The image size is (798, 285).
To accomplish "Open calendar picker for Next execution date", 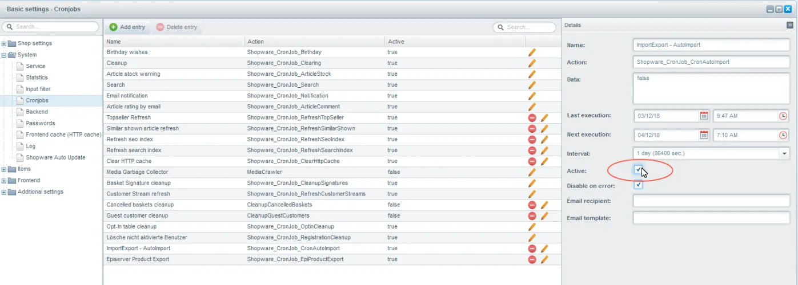I will [x=704, y=135].
